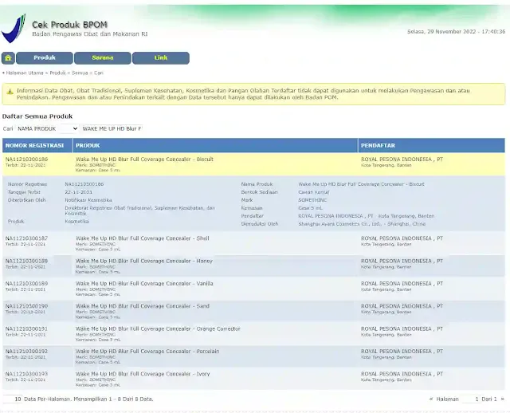This screenshot has height=413, width=510.
Task: Click the NOMOR REGISTRASI column header
Action: click(37, 145)
